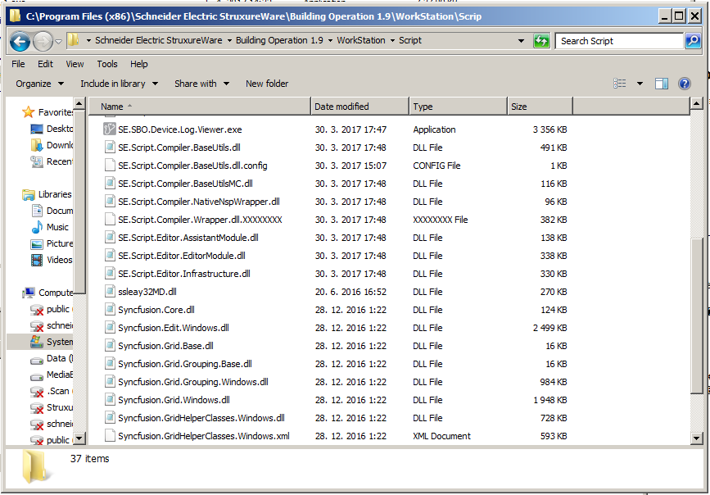Click icon of ssleay32MD.dll
The image size is (710, 495).
(109, 292)
